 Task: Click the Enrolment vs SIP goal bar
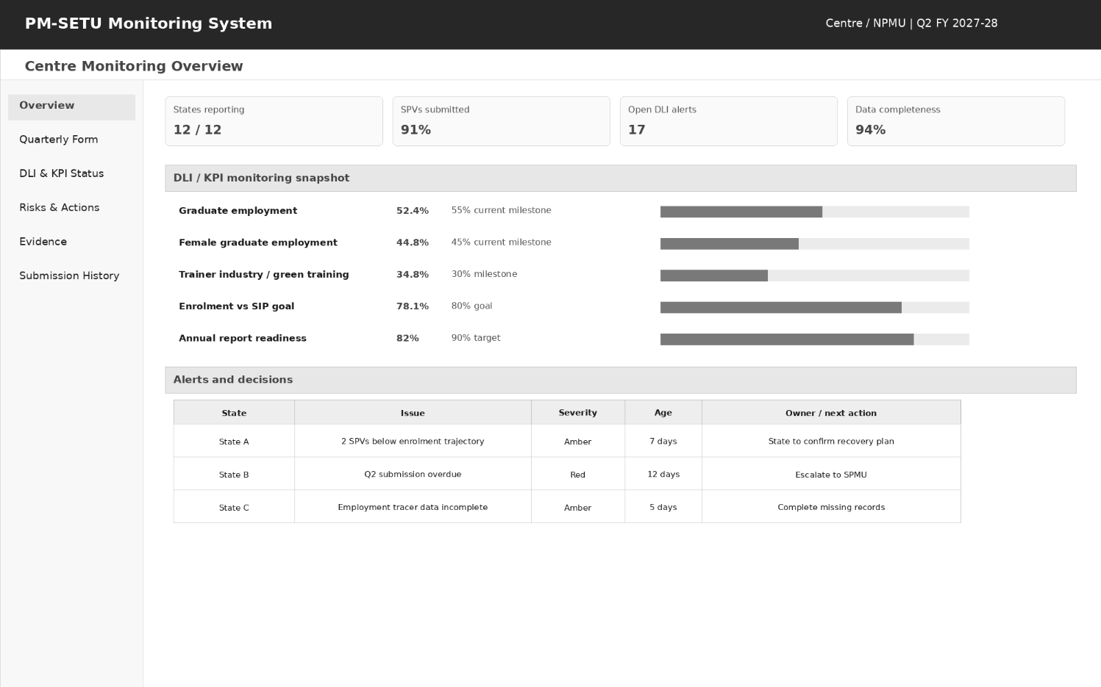(x=814, y=308)
